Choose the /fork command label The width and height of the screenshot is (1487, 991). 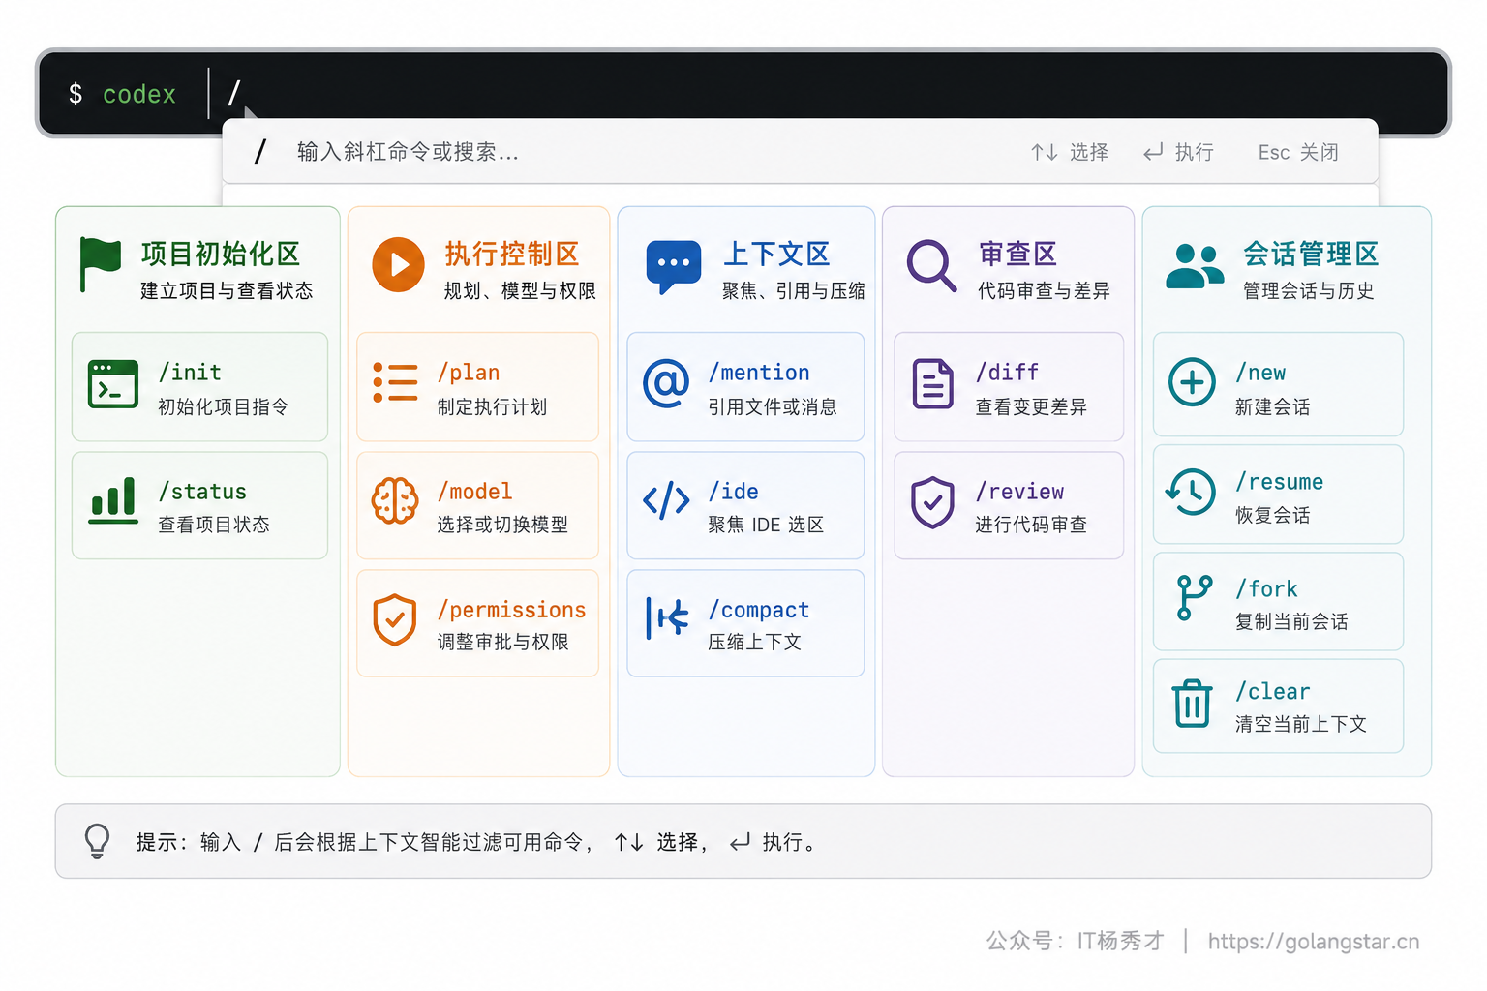pos(1266,589)
